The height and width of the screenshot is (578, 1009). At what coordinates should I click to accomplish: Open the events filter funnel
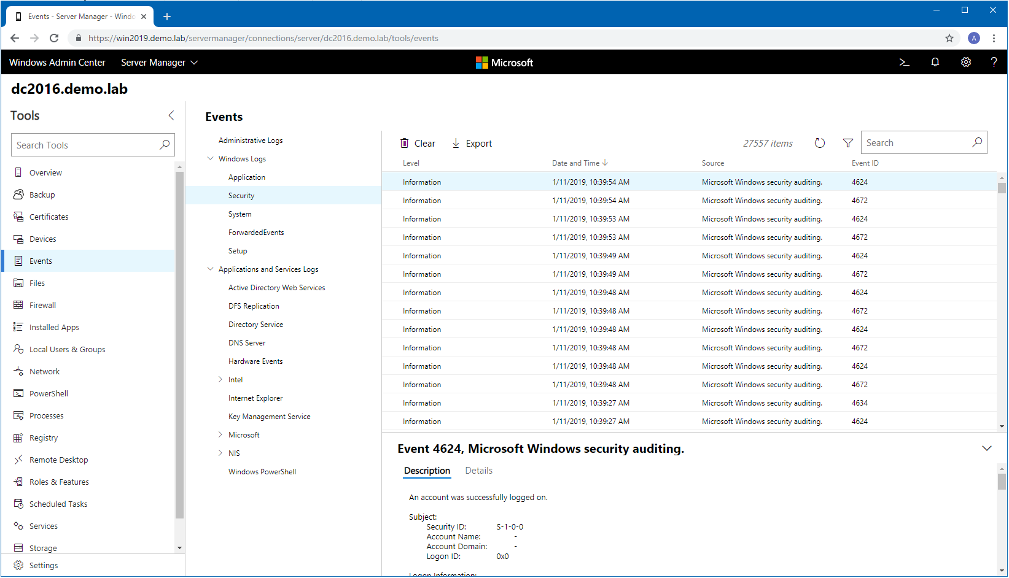847,143
